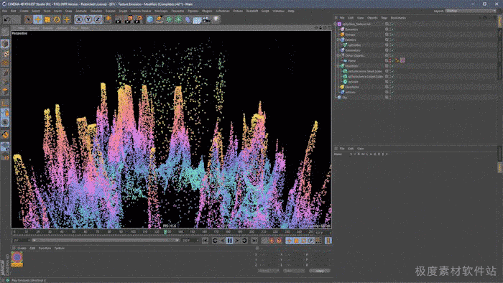Click the Light object icon
The height and width of the screenshot is (283, 503).
(x=216, y=19)
